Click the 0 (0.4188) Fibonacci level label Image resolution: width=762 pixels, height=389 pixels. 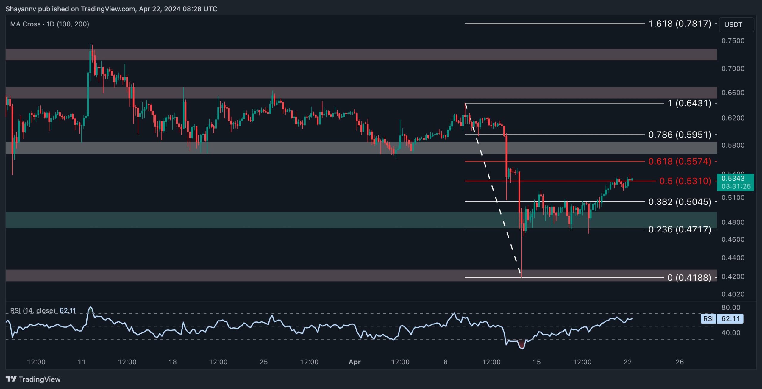pos(689,278)
